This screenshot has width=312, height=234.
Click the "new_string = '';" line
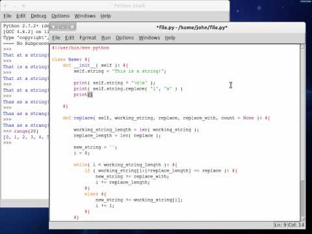(96, 147)
